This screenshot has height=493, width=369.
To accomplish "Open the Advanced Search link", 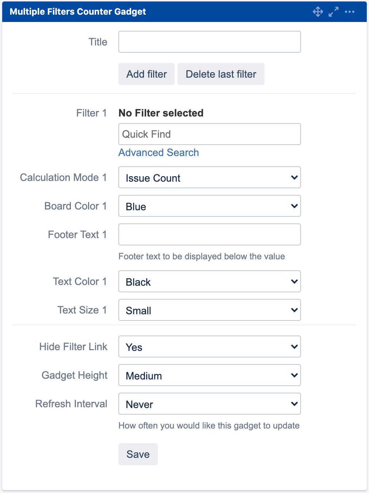I will pyautogui.click(x=159, y=153).
